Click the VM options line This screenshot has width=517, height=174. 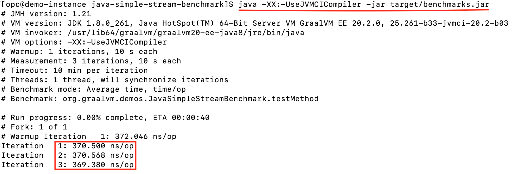84,42
